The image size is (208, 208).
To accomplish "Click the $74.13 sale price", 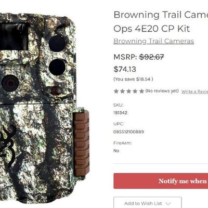I will pyautogui.click(x=125, y=69).
